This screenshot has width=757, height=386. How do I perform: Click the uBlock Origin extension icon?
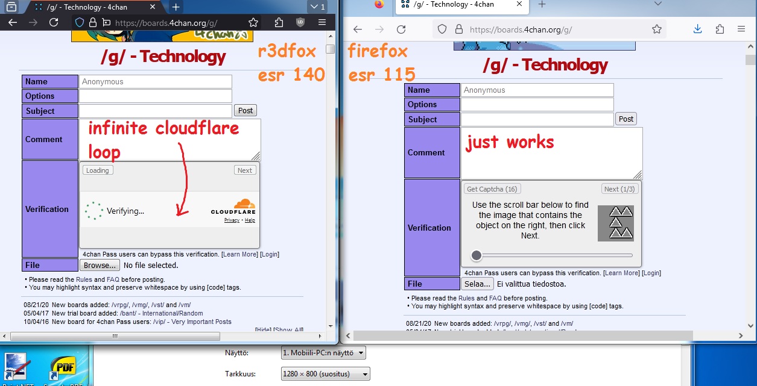(x=300, y=22)
